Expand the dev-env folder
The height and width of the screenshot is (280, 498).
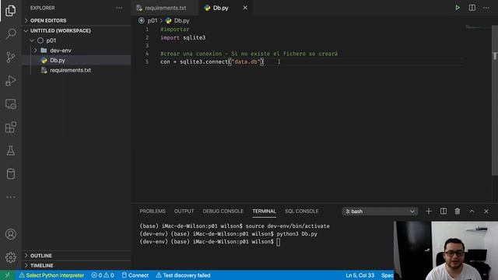[76, 51]
